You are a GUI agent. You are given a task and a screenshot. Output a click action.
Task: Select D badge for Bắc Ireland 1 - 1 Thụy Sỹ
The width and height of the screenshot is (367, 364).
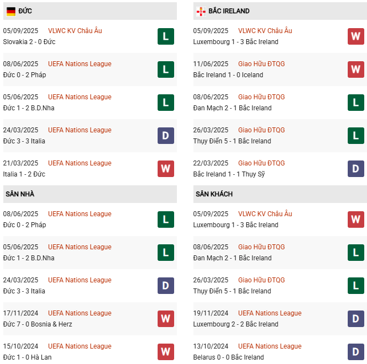pyautogui.click(x=355, y=169)
